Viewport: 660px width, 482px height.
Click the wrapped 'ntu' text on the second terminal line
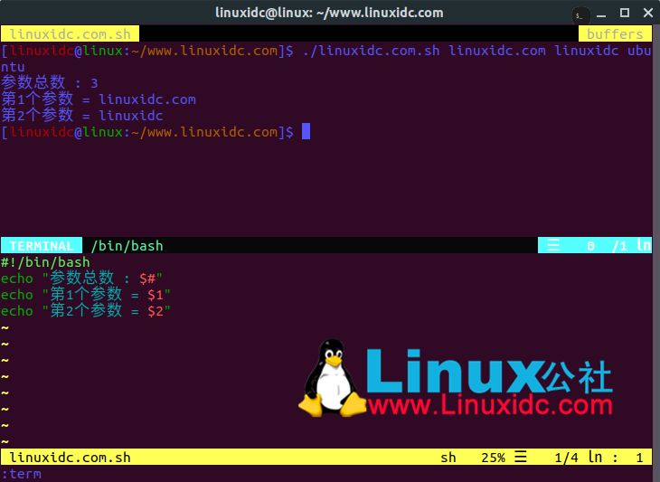pyautogui.click(x=13, y=67)
